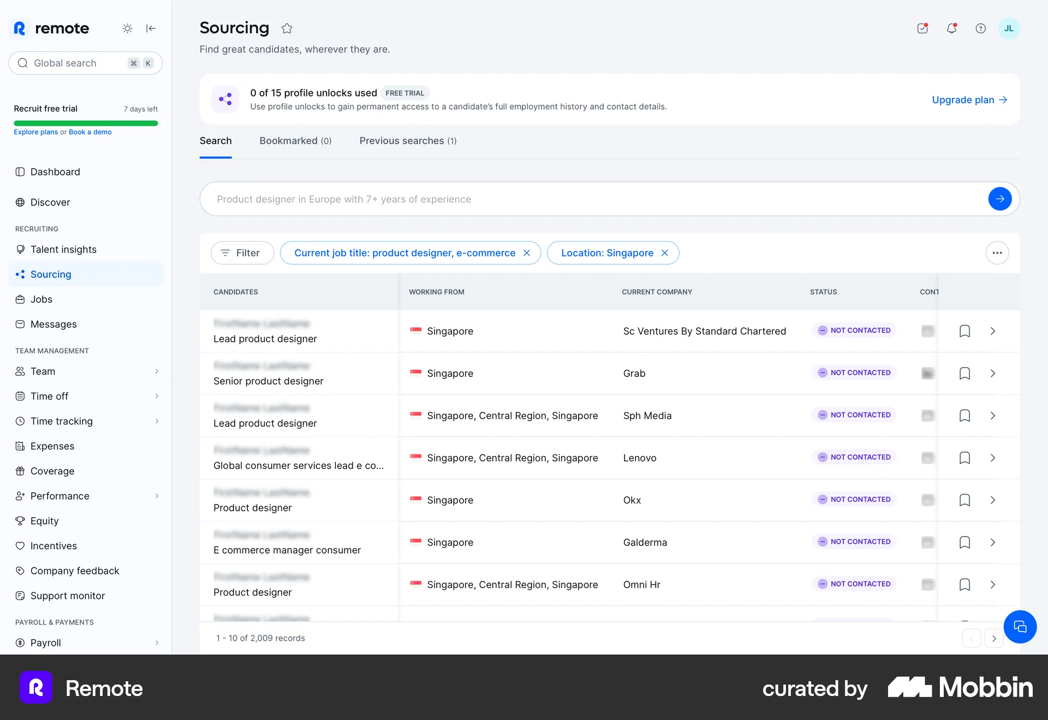Toggle the light/dark theme sun icon
The height and width of the screenshot is (720, 1048).
pos(127,28)
